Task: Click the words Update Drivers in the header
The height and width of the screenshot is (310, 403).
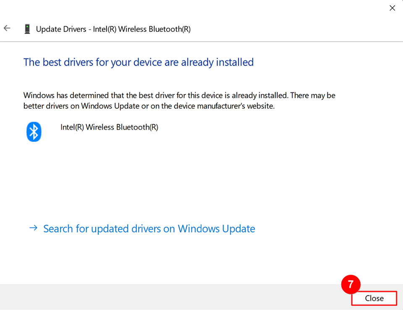Action: pyautogui.click(x=61, y=29)
